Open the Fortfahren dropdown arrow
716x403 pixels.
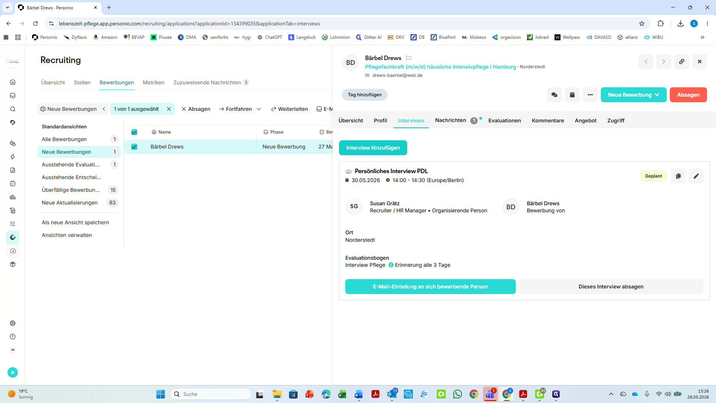tap(259, 109)
